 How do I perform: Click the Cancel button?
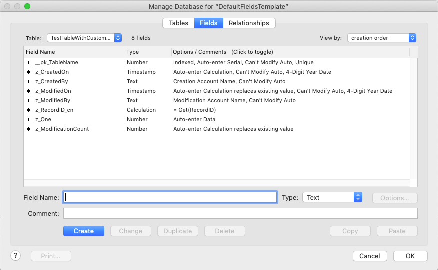[370, 256]
